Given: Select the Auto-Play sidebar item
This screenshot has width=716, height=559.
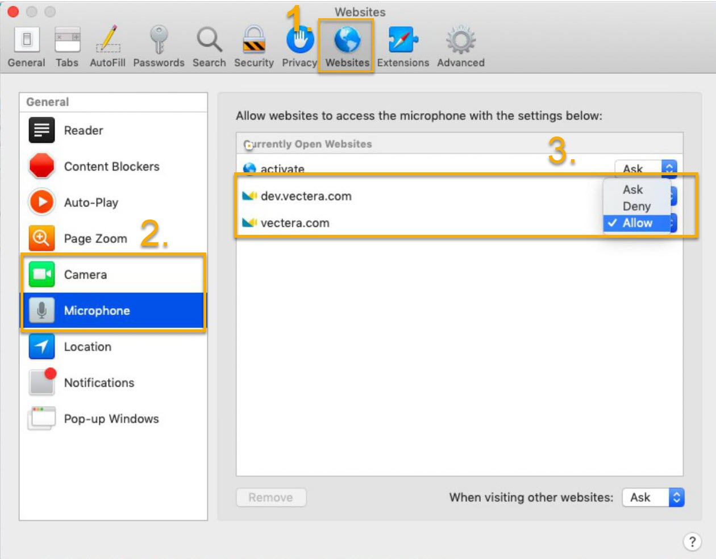Looking at the screenshot, I should pyautogui.click(x=114, y=202).
